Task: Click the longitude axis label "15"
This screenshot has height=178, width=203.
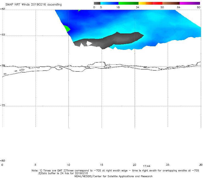Action: tap(101, 165)
